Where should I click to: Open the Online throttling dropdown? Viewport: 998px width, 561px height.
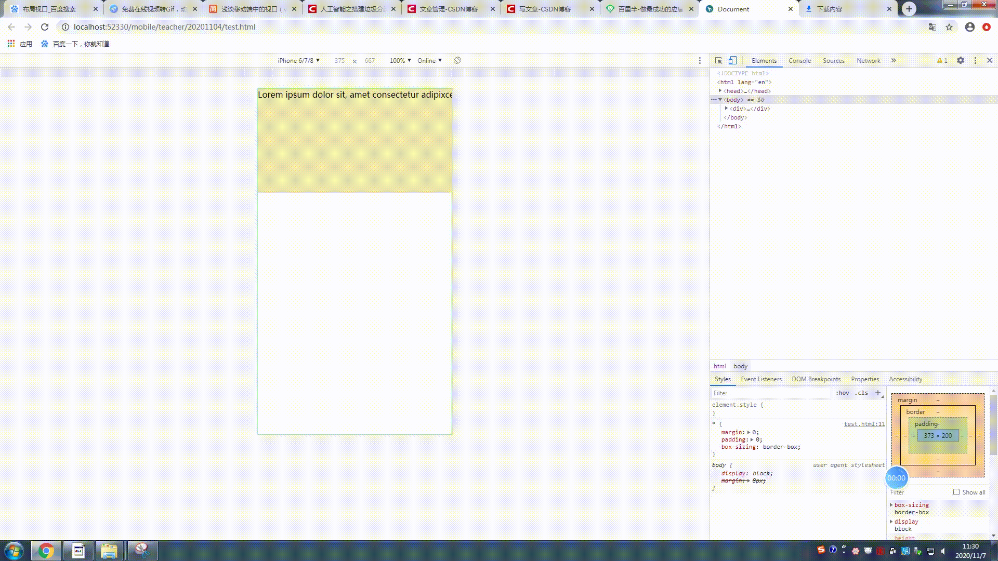click(429, 61)
